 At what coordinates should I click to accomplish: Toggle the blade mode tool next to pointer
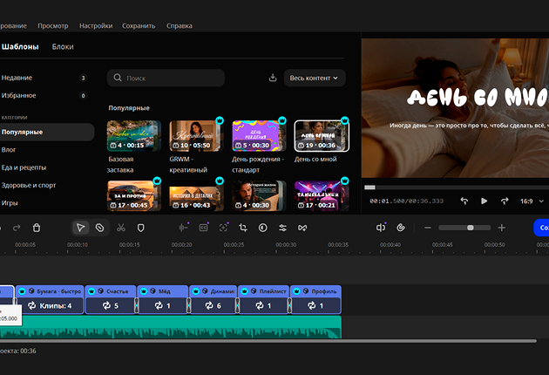click(100, 228)
